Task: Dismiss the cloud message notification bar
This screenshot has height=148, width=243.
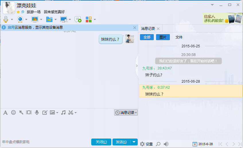Action: [x=135, y=28]
